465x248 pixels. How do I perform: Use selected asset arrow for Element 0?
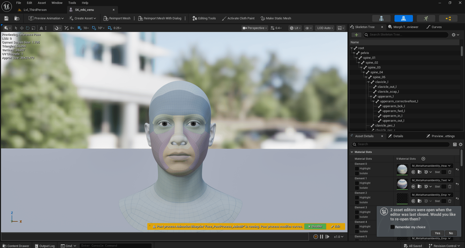point(413,172)
